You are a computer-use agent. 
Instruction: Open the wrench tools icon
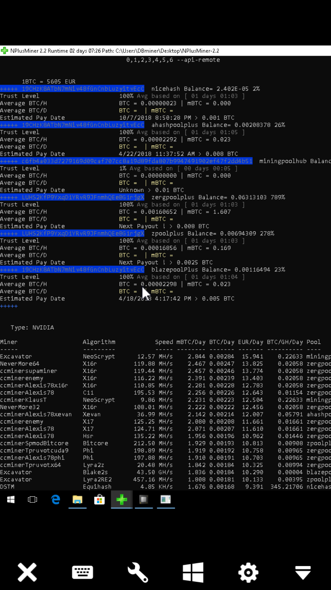point(138,572)
